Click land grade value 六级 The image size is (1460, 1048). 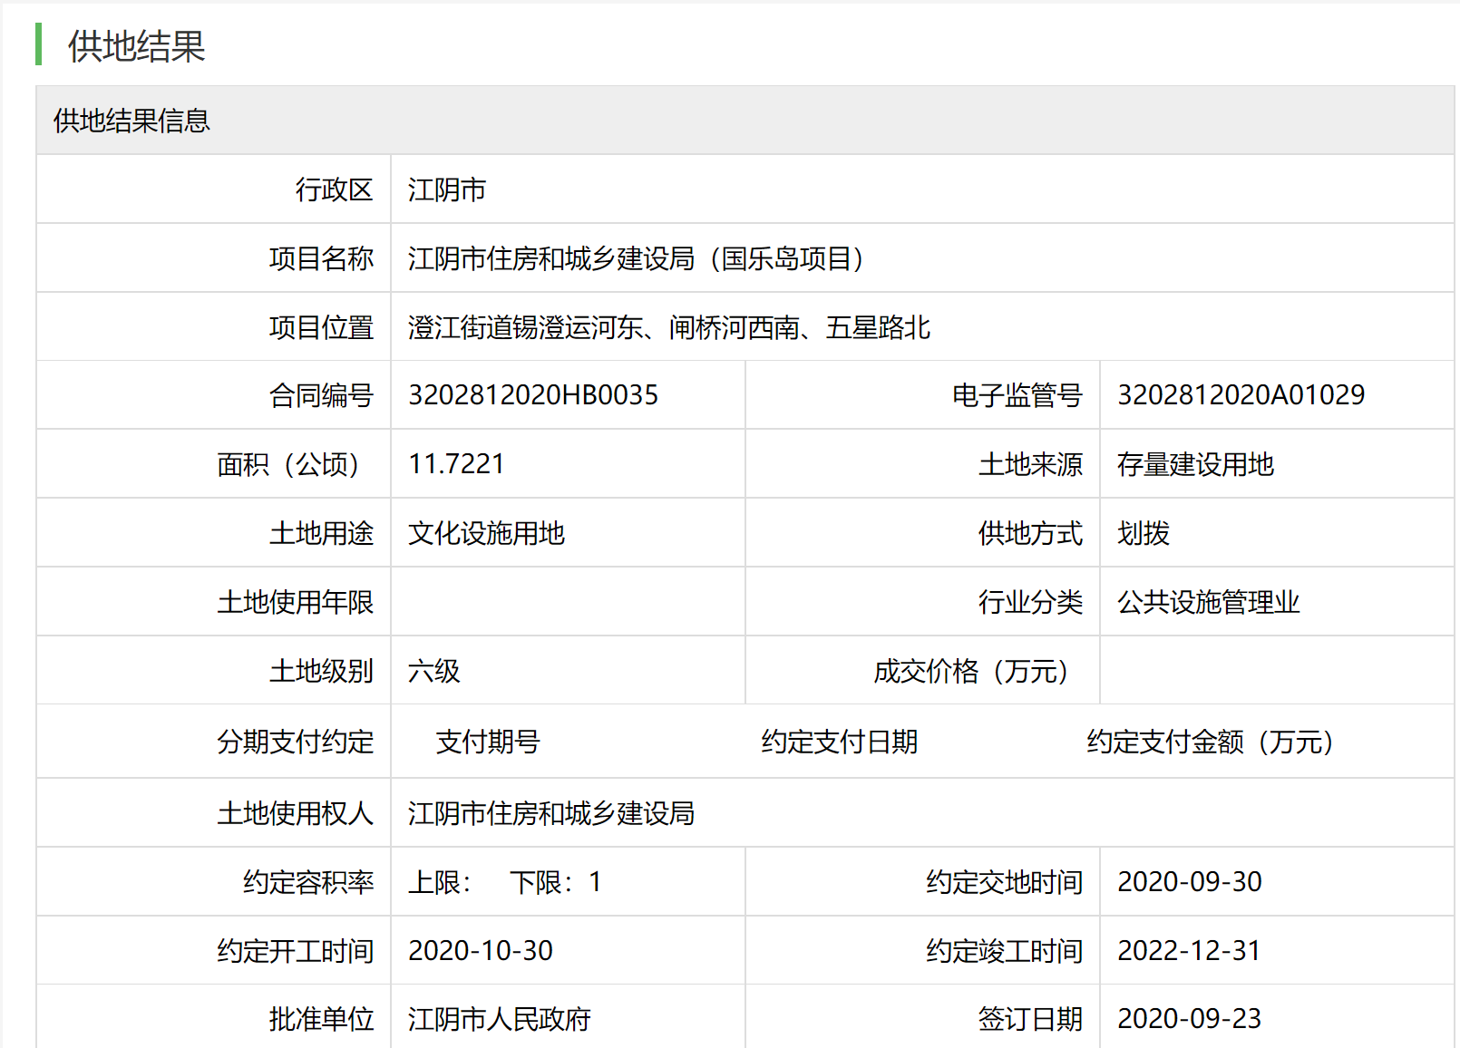pyautogui.click(x=434, y=671)
